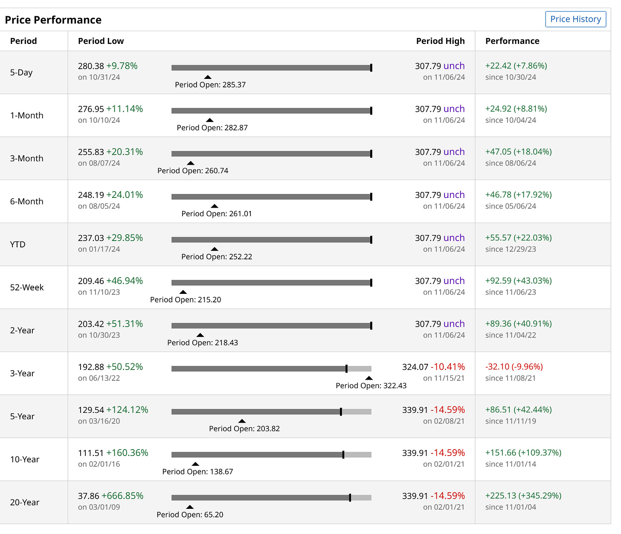Click the 20-Year period open triangle marker
This screenshot has height=534, width=621.
190,507
